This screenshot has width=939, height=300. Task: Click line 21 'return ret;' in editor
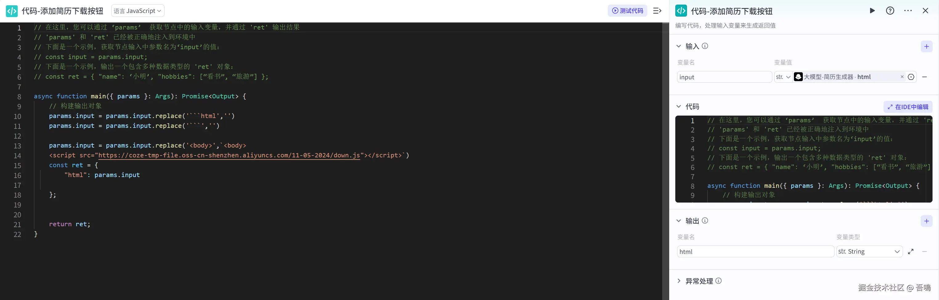pyautogui.click(x=70, y=224)
